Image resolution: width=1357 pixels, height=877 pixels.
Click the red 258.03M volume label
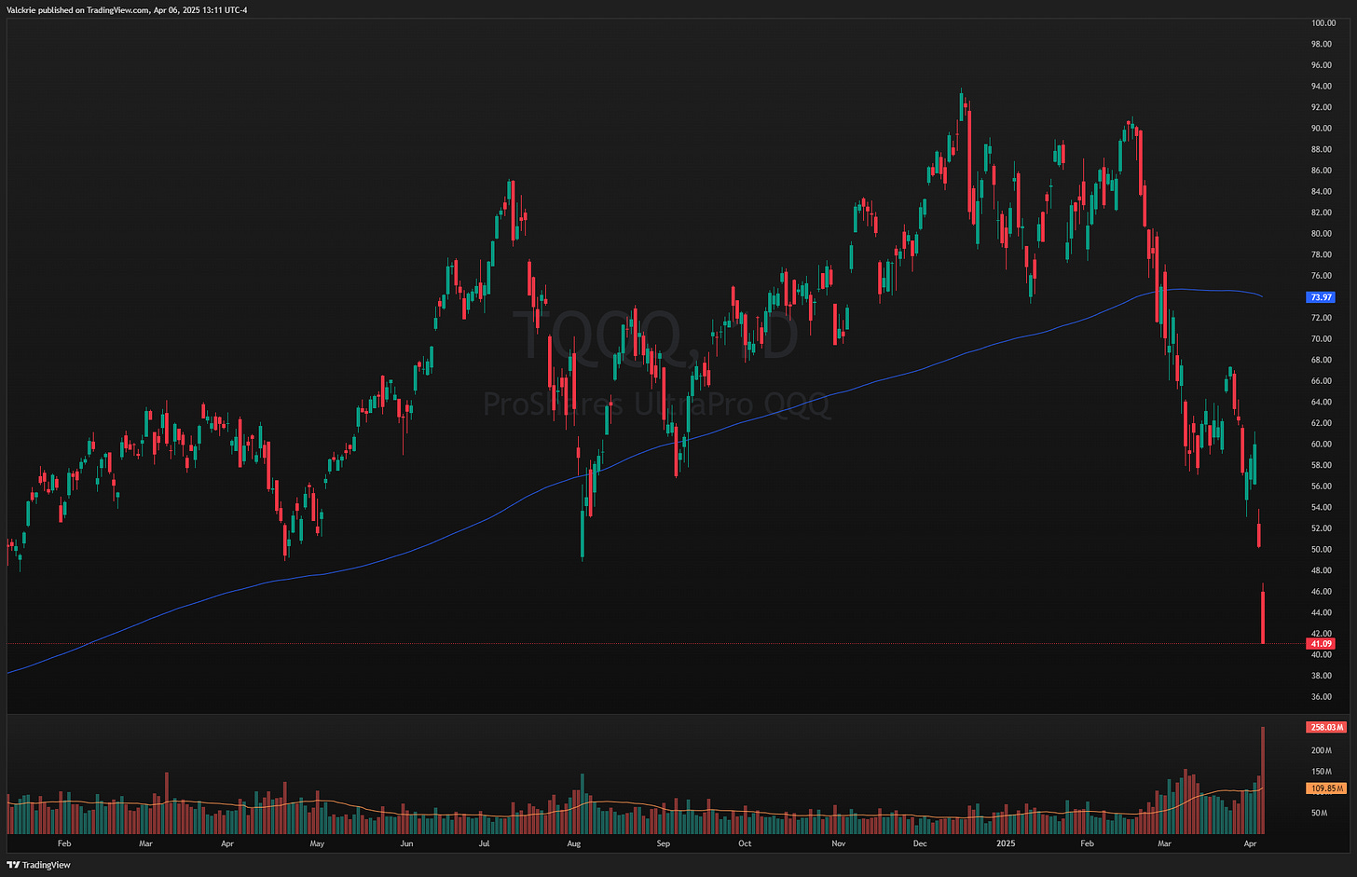point(1326,727)
